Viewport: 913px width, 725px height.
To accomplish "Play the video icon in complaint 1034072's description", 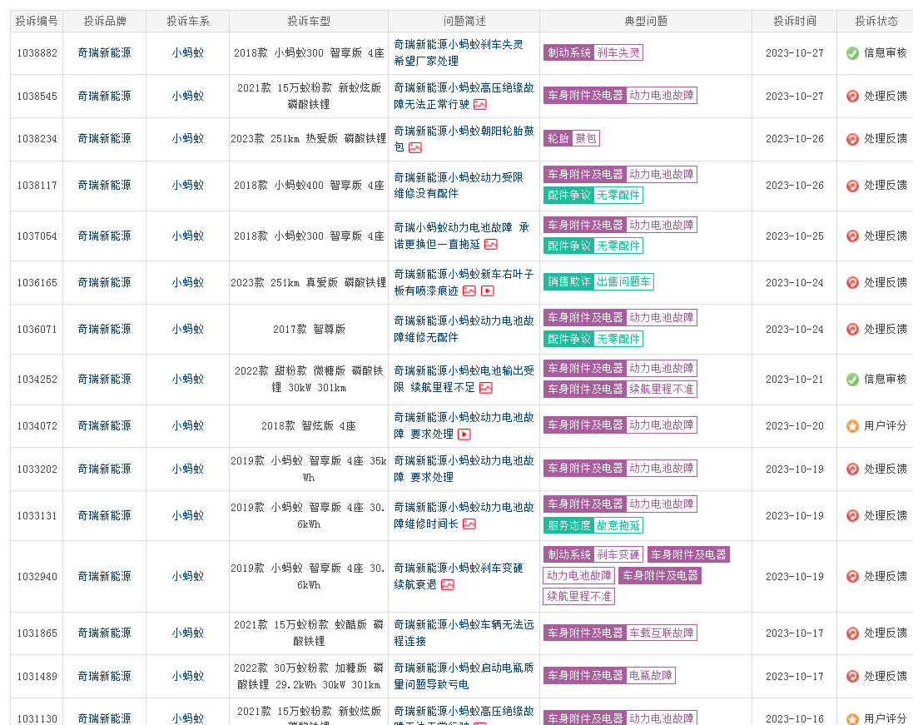I will (x=464, y=435).
